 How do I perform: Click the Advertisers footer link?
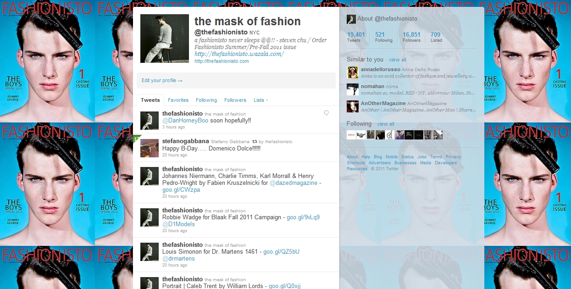(380, 163)
